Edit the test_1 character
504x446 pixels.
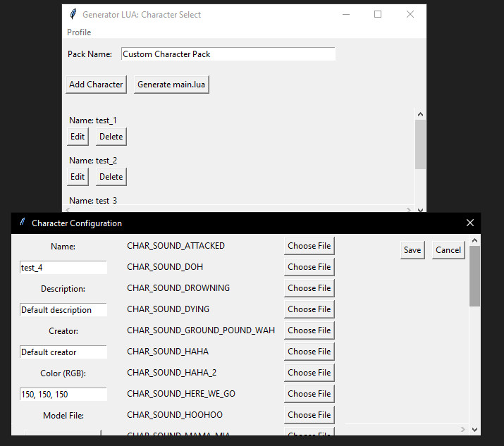click(78, 137)
